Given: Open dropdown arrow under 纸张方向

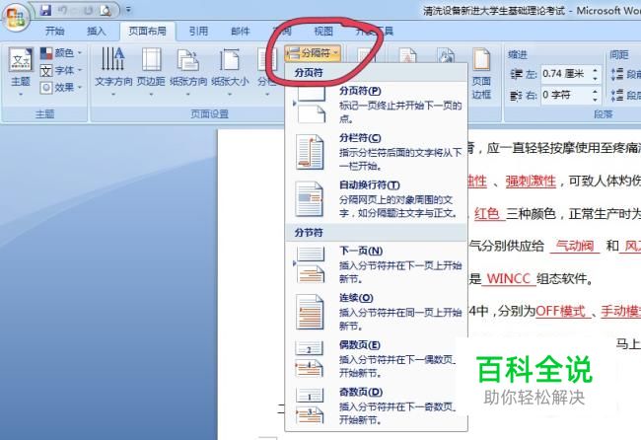Looking at the screenshot, I should click(x=188, y=95).
